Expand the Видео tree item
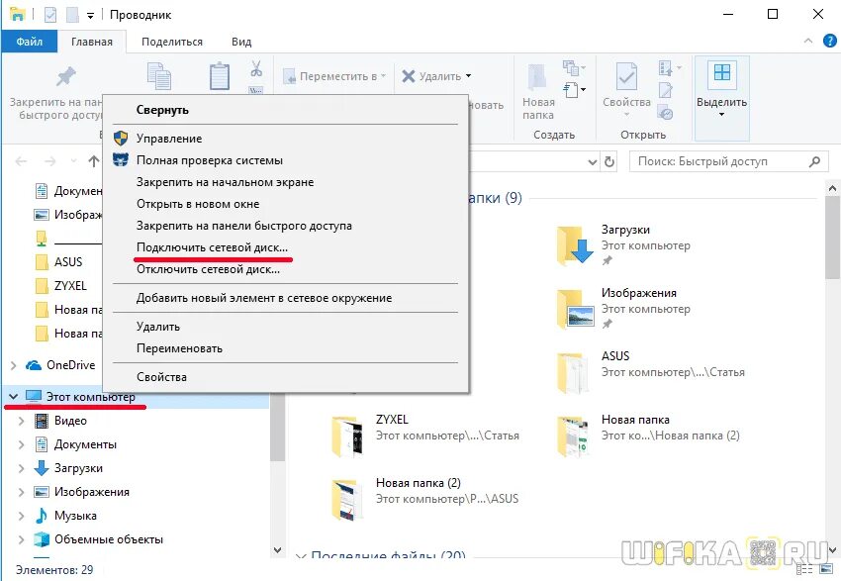Viewport: 841px width, 581px height. [22, 420]
